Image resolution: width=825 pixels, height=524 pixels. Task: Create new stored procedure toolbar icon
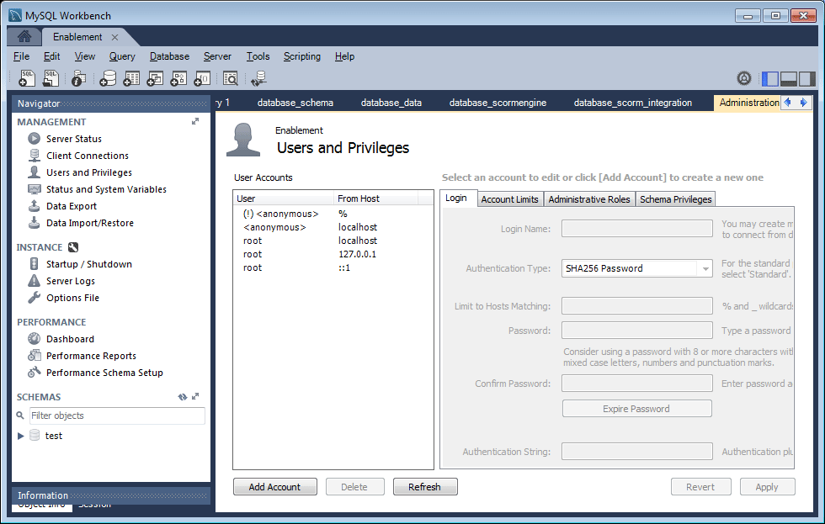[x=178, y=78]
